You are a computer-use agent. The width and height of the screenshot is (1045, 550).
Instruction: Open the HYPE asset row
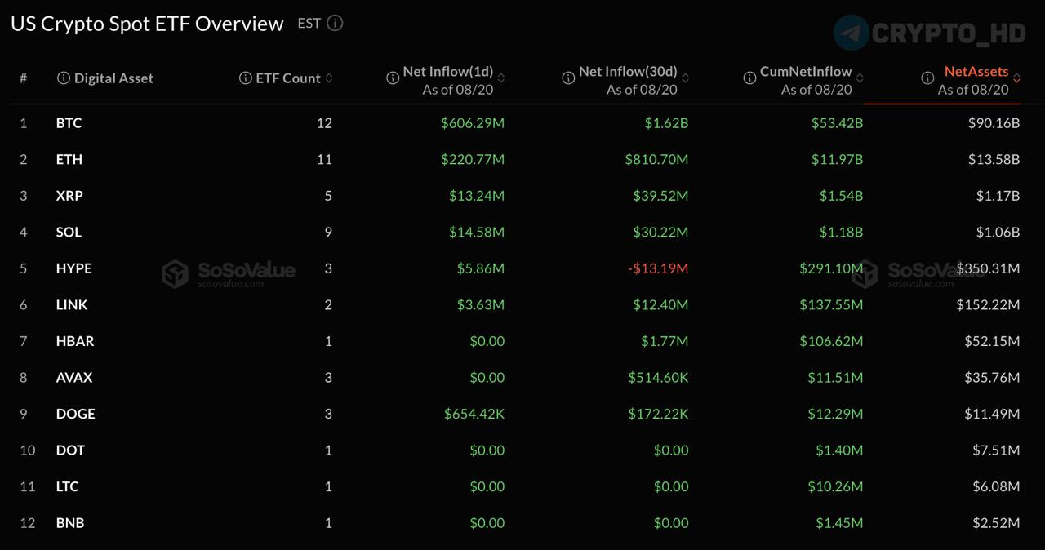point(522,268)
